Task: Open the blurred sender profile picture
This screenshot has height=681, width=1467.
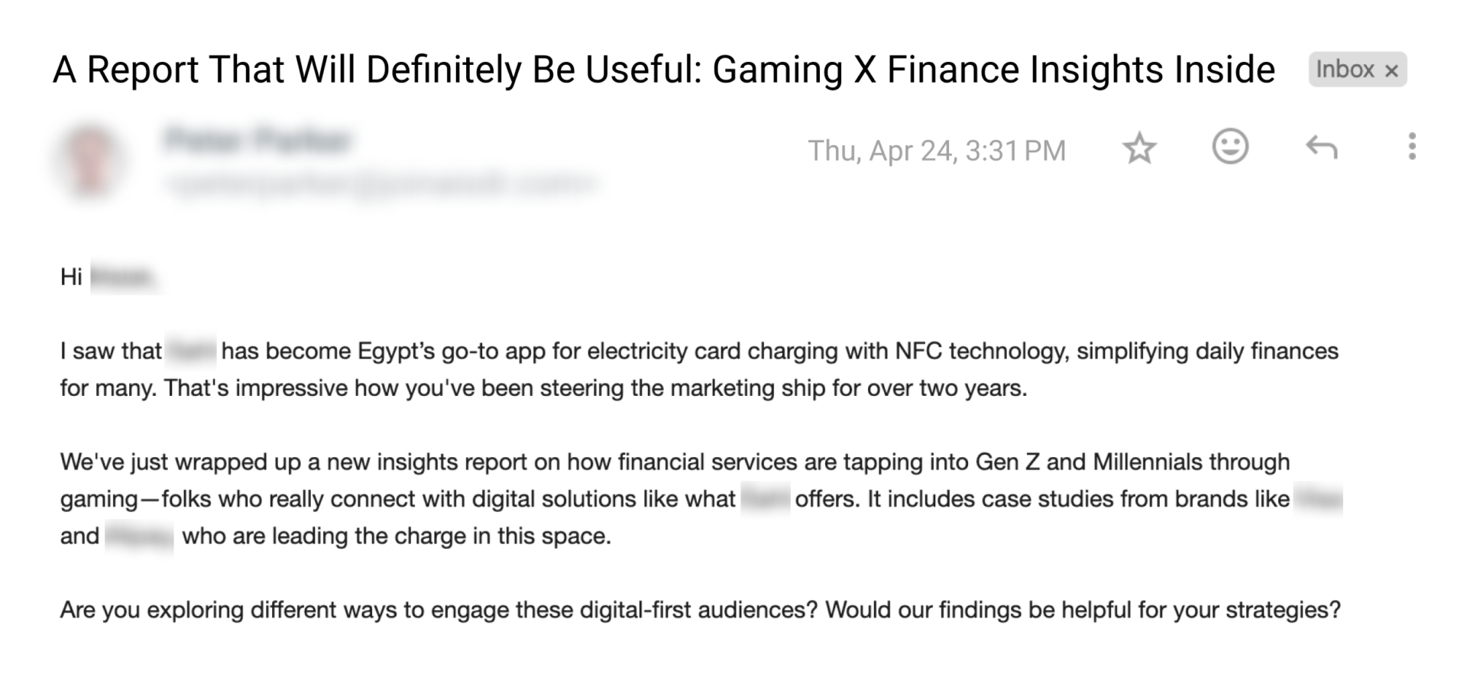Action: click(x=90, y=159)
